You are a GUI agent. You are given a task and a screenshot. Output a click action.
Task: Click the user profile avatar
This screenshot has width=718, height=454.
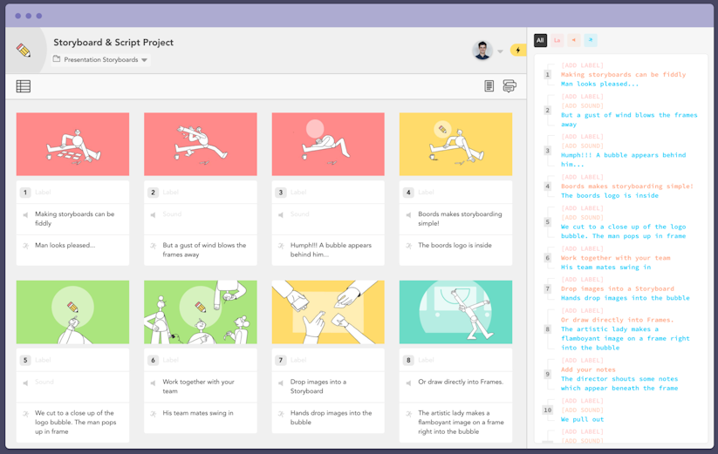(x=482, y=51)
